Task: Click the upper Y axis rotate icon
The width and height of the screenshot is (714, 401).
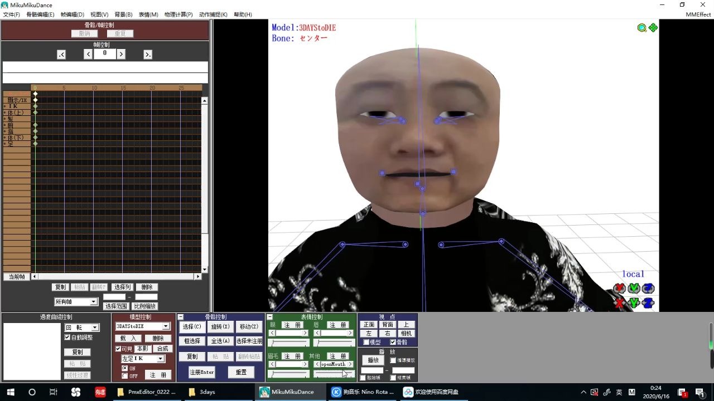Action: coord(634,288)
